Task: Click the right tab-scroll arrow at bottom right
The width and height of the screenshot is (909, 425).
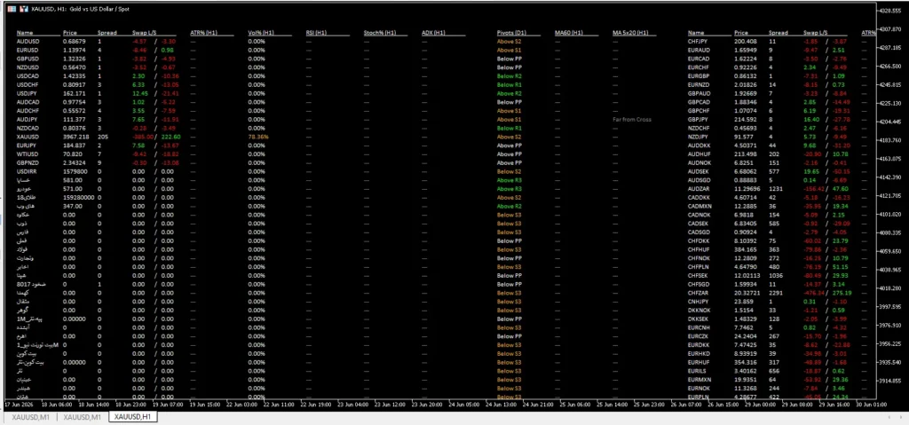Action: point(901,417)
